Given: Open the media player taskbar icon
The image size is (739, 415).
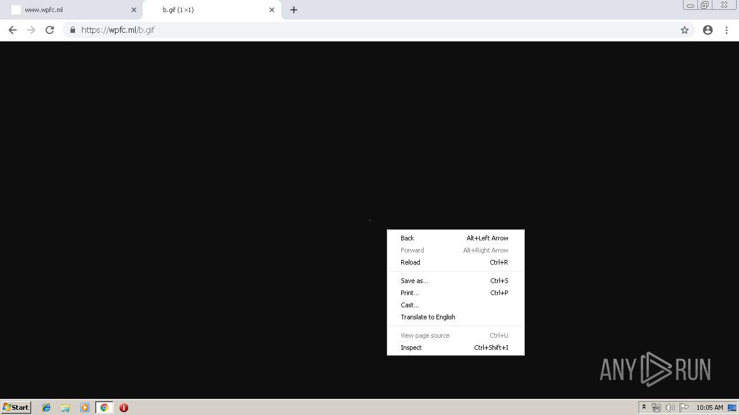Looking at the screenshot, I should pyautogui.click(x=85, y=408).
